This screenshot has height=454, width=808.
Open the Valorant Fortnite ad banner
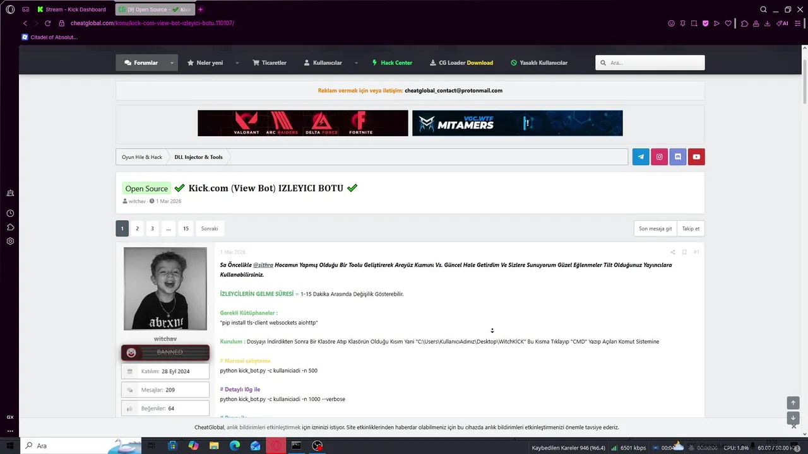click(303, 123)
